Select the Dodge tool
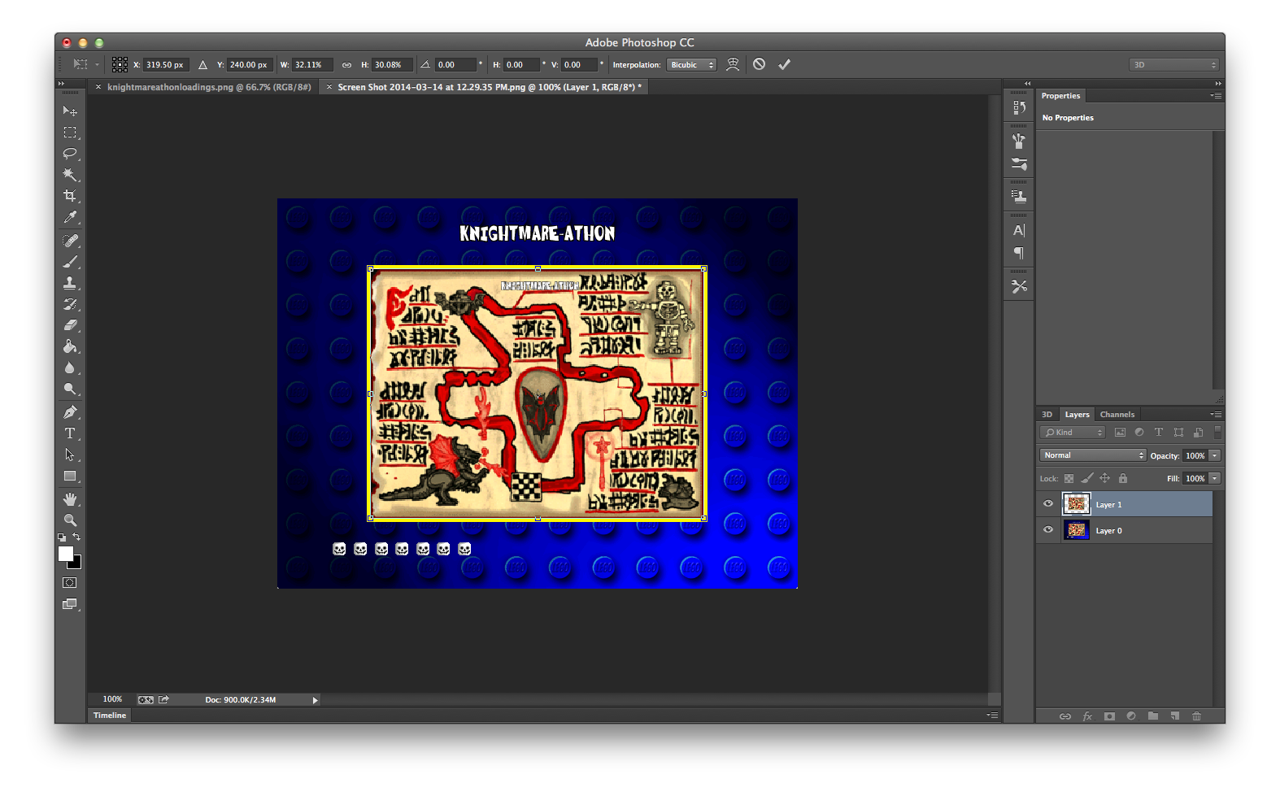Viewport: 1280px width, 796px height. pyautogui.click(x=70, y=389)
